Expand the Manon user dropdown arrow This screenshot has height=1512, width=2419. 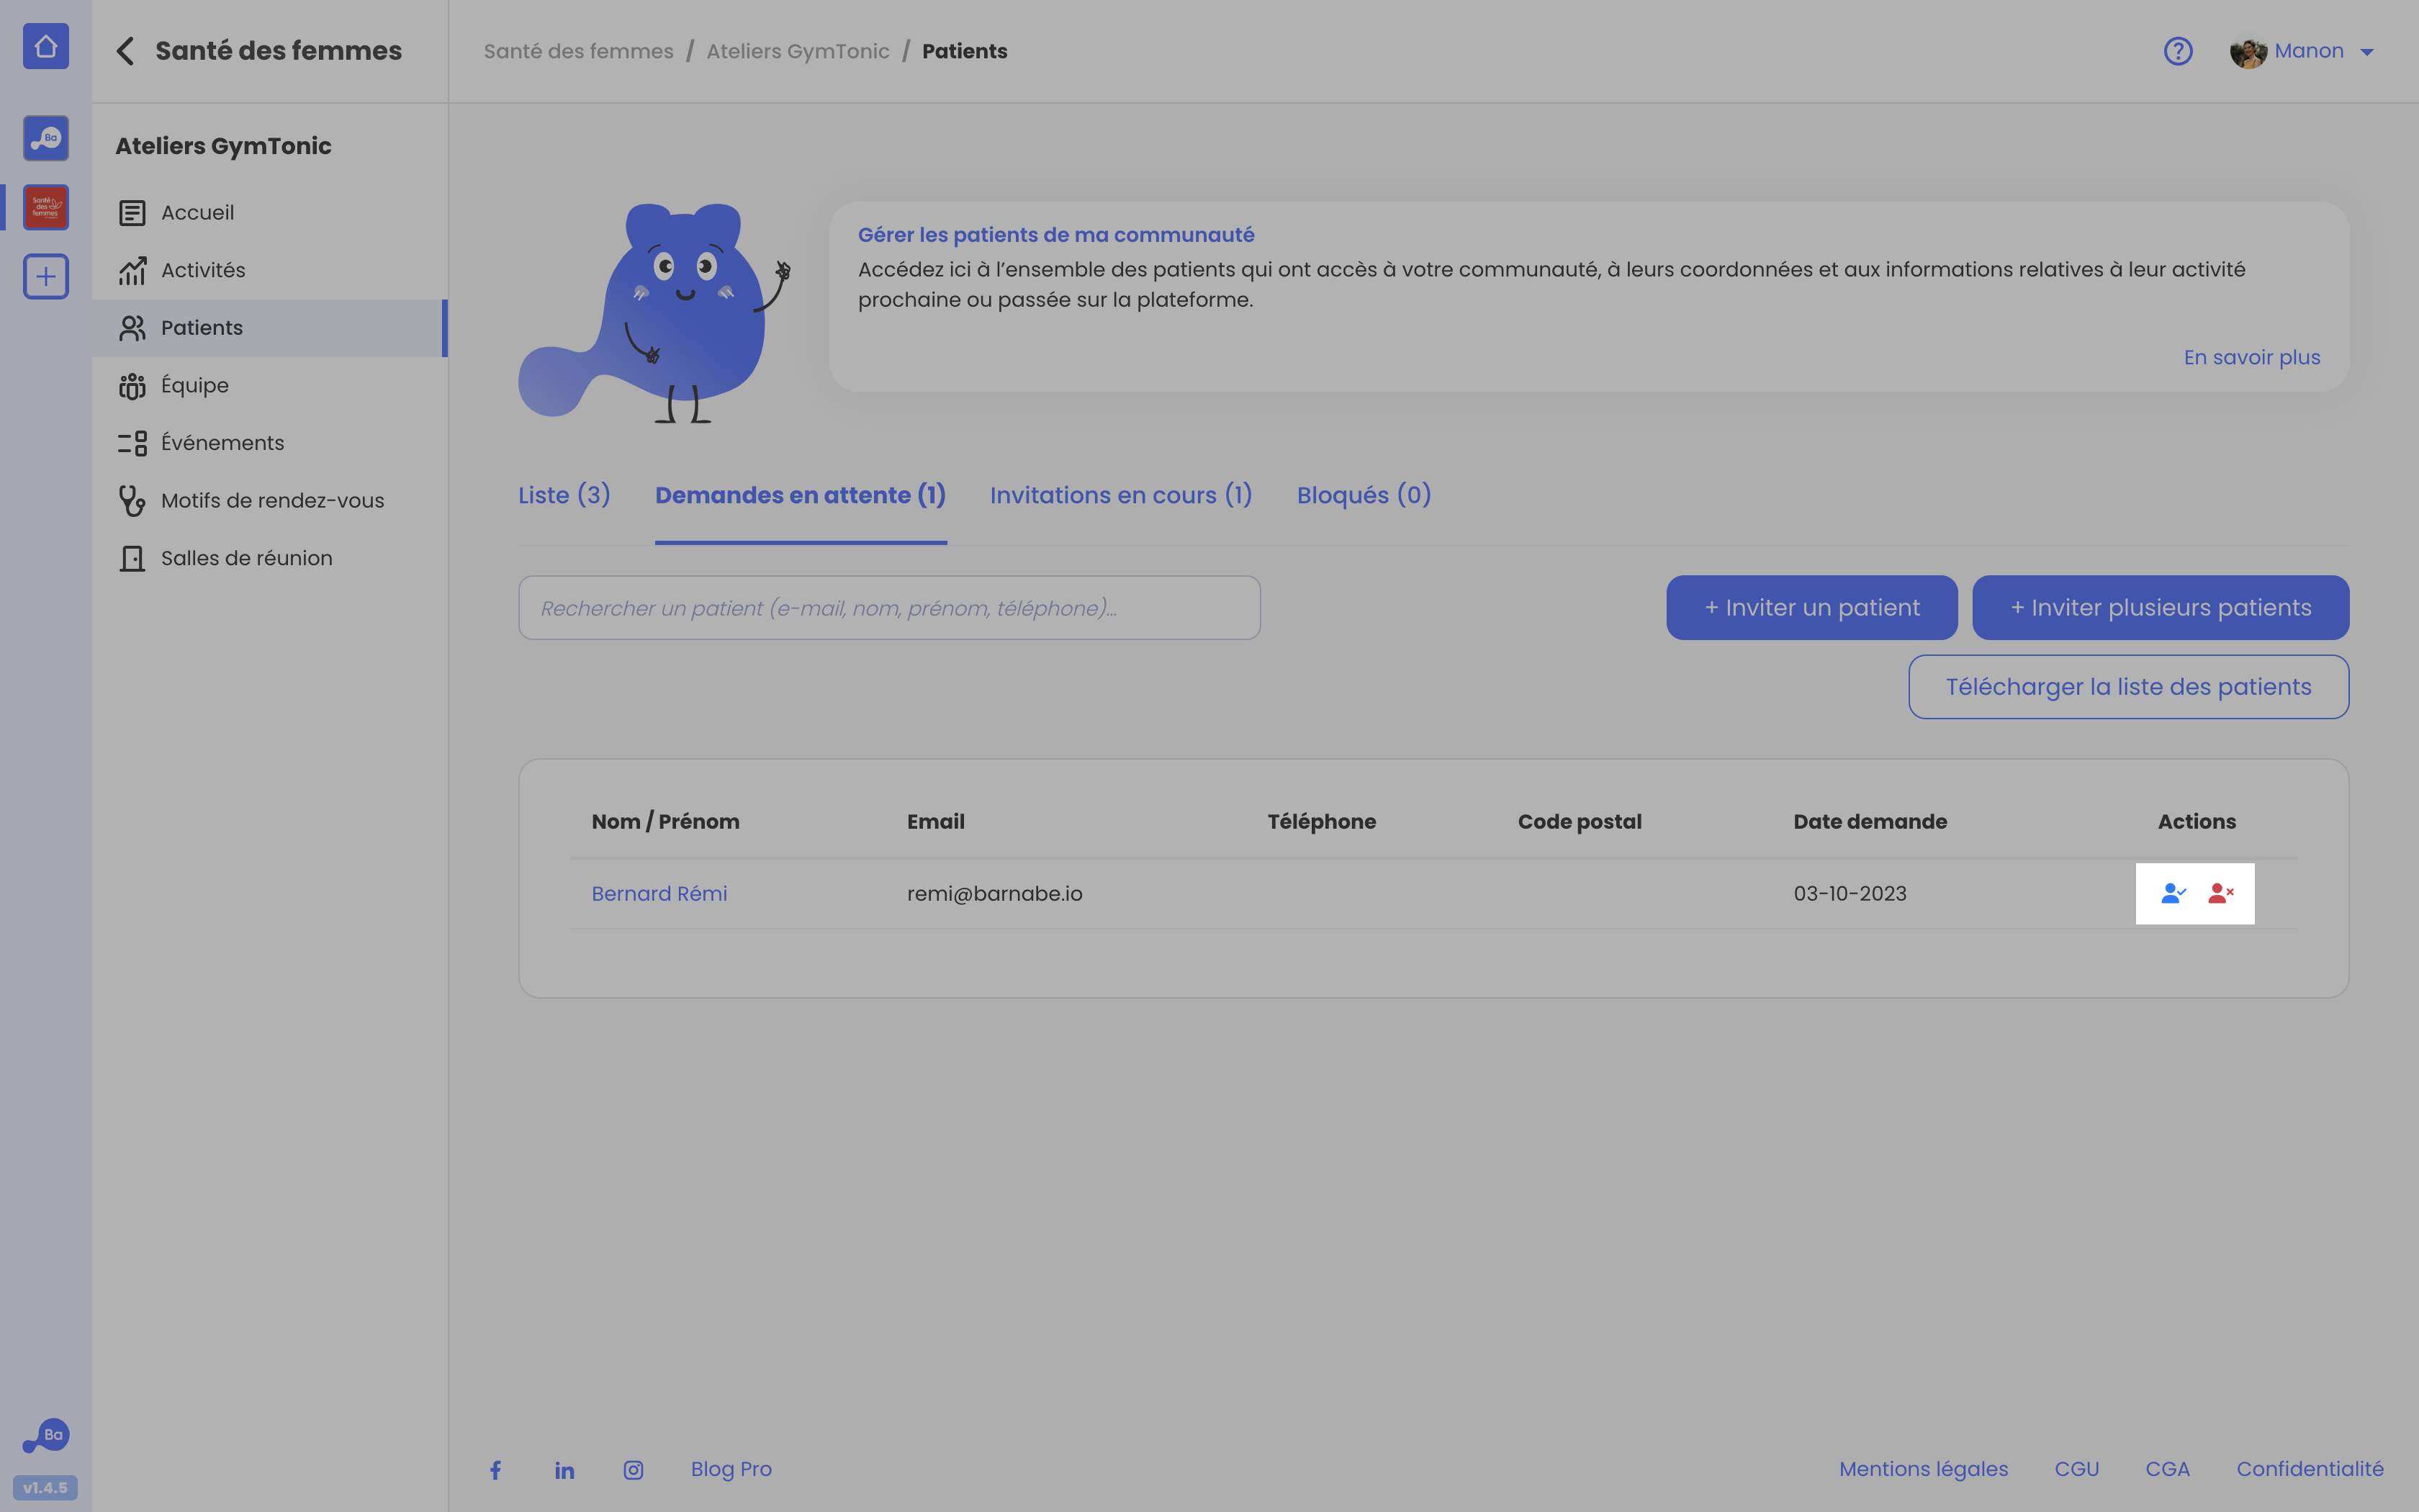[2367, 52]
